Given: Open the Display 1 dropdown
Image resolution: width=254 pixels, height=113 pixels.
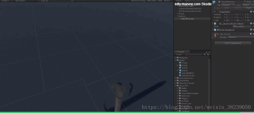Looking at the screenshot, I should point(7,1).
